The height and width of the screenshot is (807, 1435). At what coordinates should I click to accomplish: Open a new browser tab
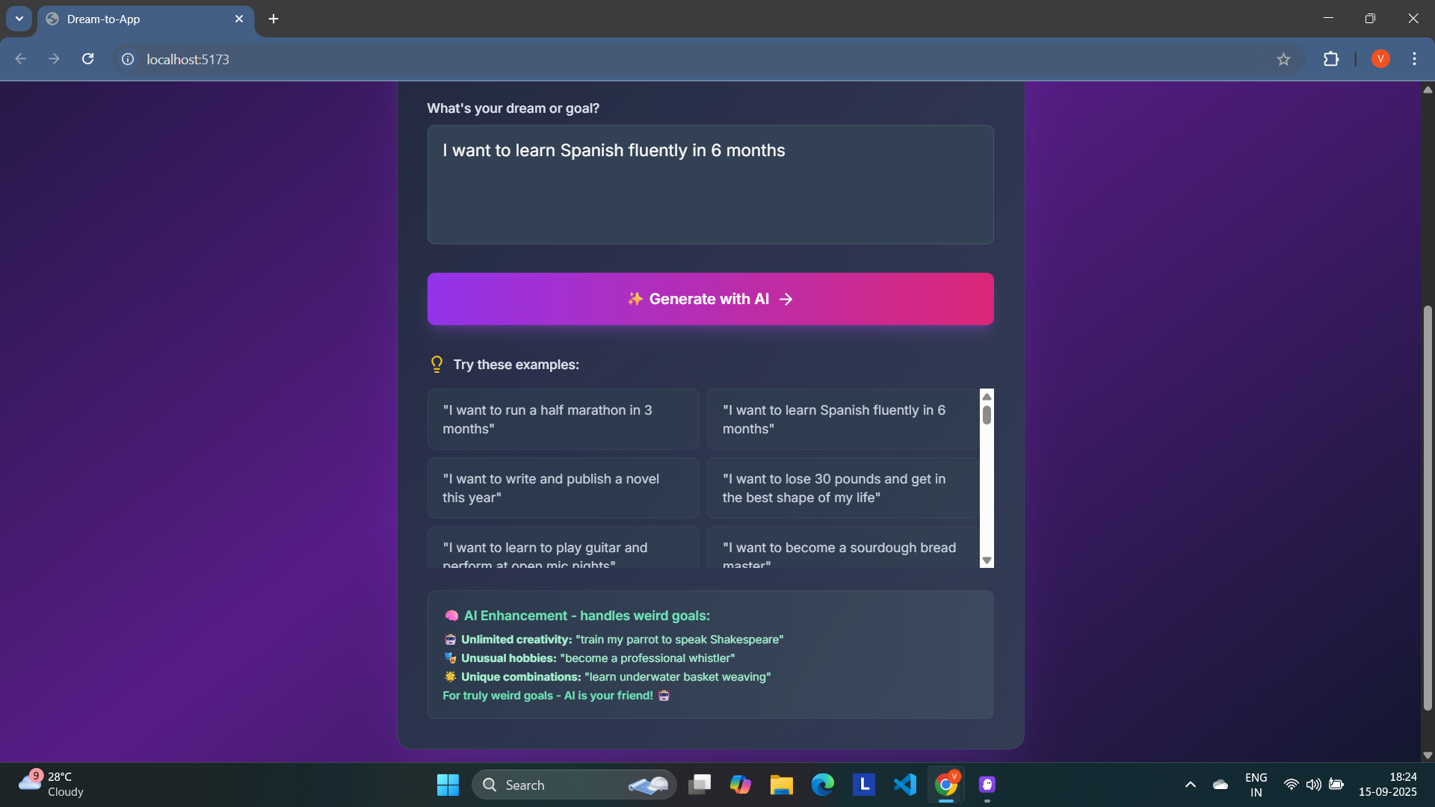[274, 19]
